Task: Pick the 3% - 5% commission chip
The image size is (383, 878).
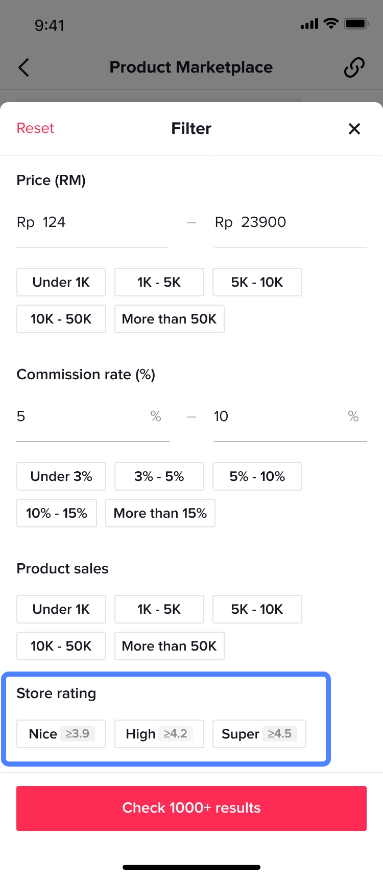Action: point(159,476)
